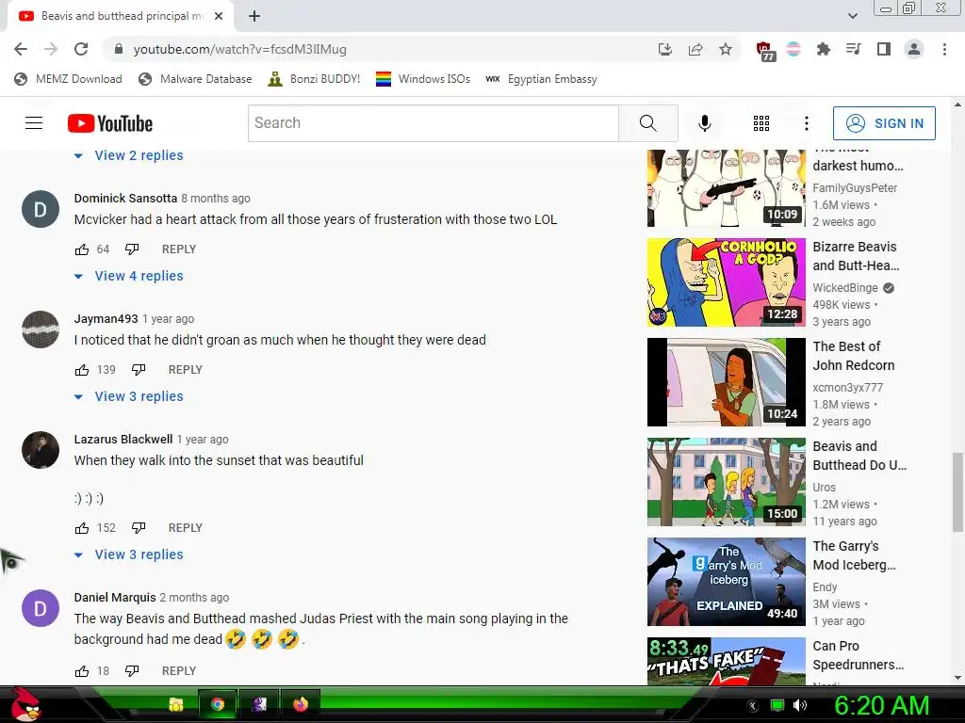Open the Malware Database bookmark

[195, 79]
